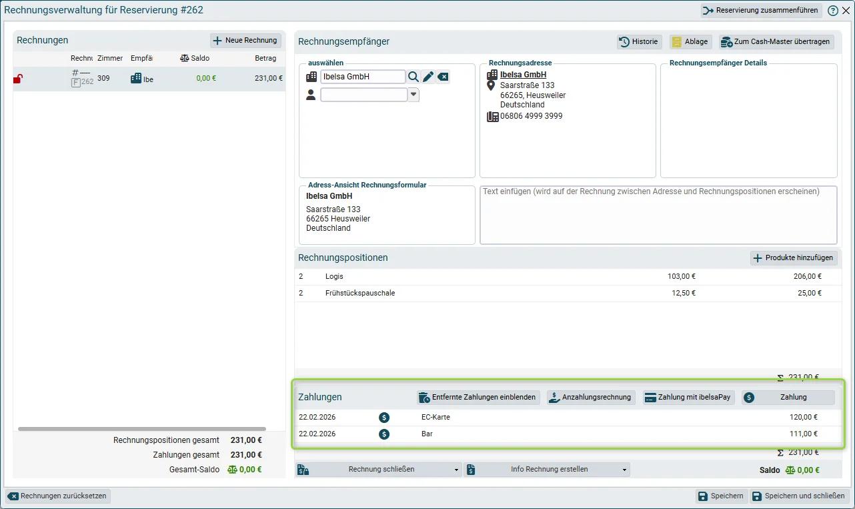Click the Logis total 206,00 €

(808, 277)
